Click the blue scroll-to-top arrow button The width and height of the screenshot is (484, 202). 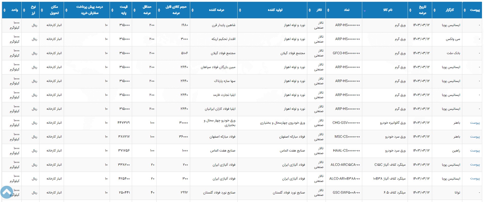(7, 192)
